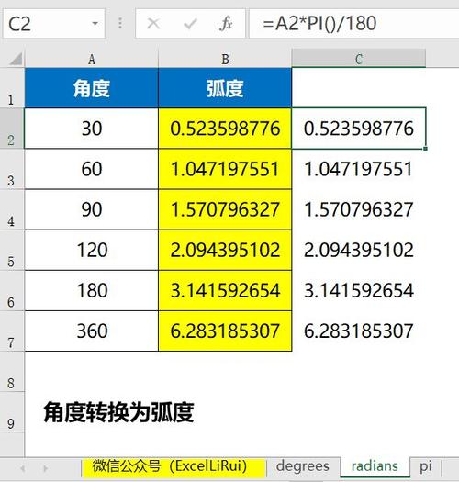Screen dimensions: 459x482
Task: Click the formula bar expand handle dots
Action: point(120,23)
